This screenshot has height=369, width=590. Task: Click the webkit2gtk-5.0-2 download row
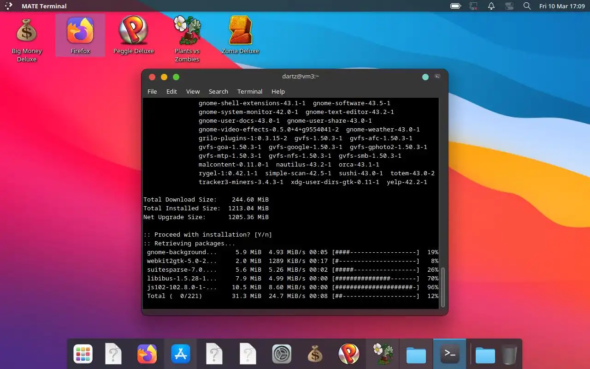pyautogui.click(x=292, y=261)
